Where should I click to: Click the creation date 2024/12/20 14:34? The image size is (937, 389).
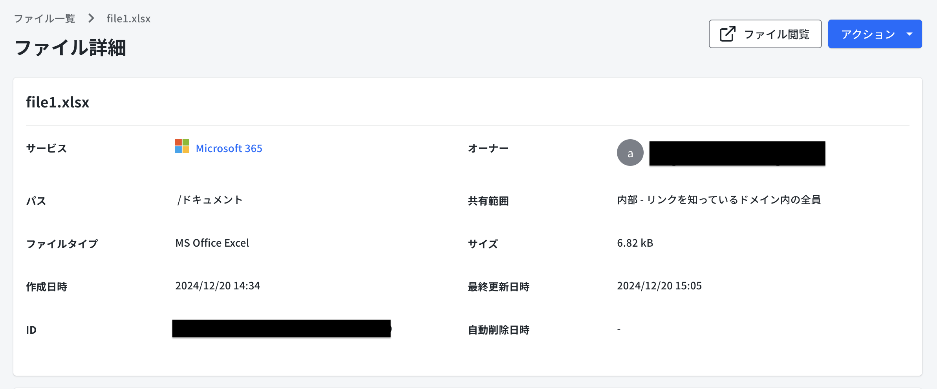click(218, 286)
